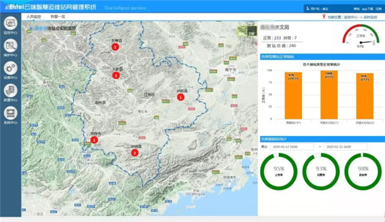Open the 监控中心 sidebar icon
This screenshot has height=222, width=385.
coord(10,23)
